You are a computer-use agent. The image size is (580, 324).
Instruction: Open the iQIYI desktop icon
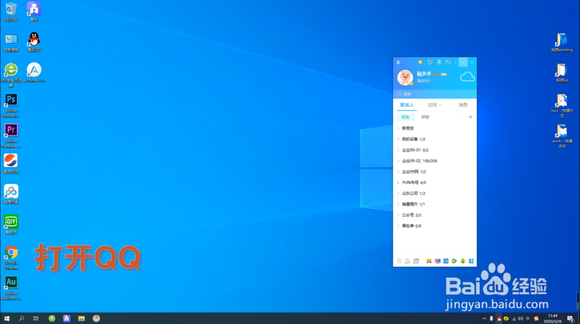click(11, 224)
